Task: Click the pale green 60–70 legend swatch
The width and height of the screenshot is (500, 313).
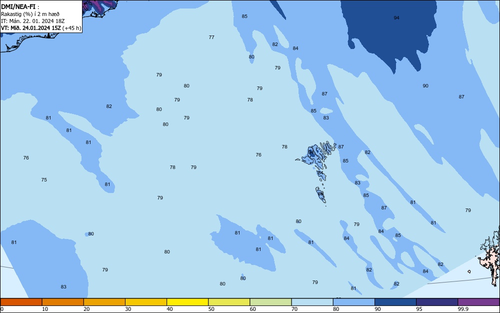Action: [270, 302]
